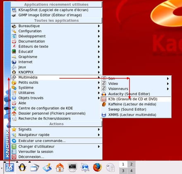The height and width of the screenshot is (174, 182).
Task: Launch the terminal Konsole panel icon
Action: pos(72,167)
